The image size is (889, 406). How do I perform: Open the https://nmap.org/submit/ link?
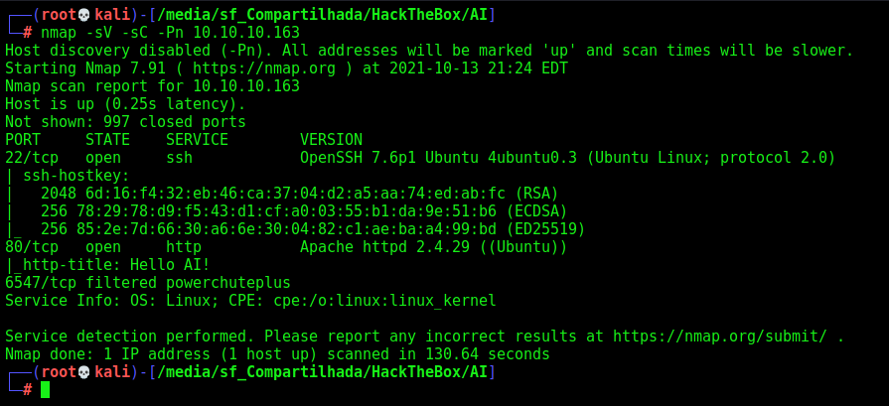point(719,337)
